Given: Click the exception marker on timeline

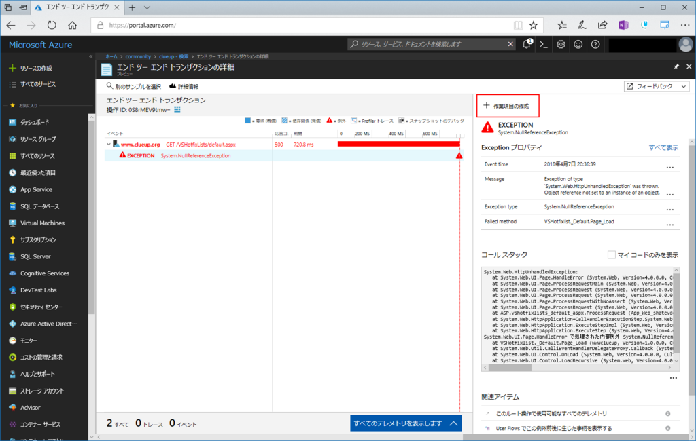Looking at the screenshot, I should pos(459,155).
